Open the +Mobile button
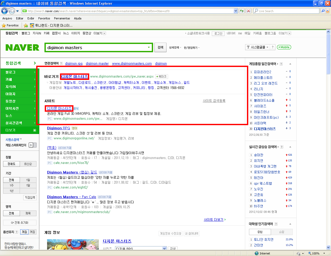The width and height of the screenshot is (331, 256). 284,47
